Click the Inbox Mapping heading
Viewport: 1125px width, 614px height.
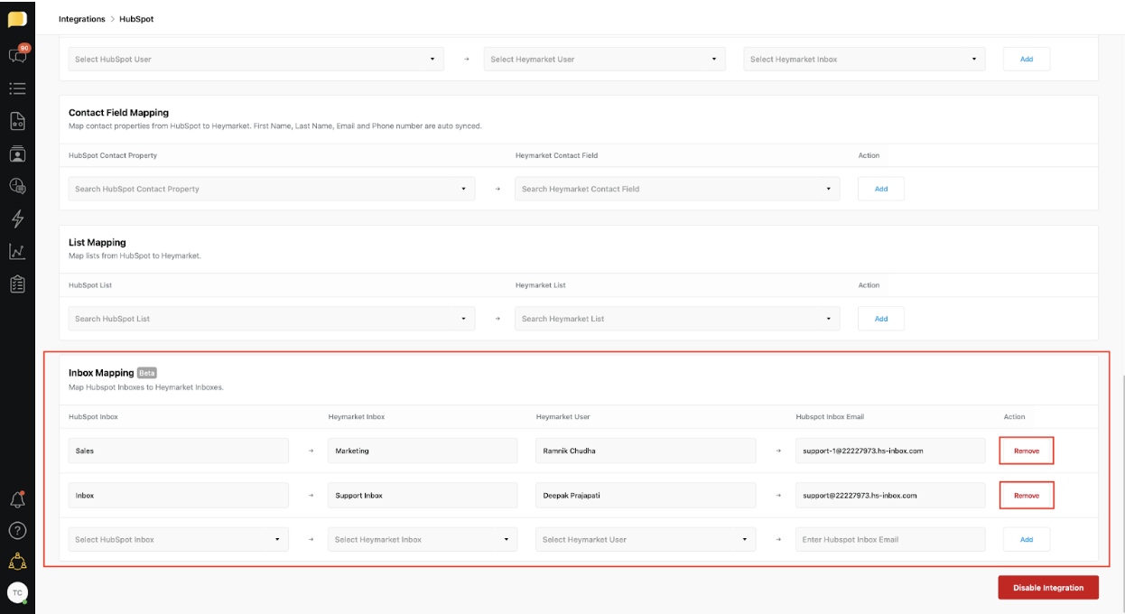tap(101, 373)
